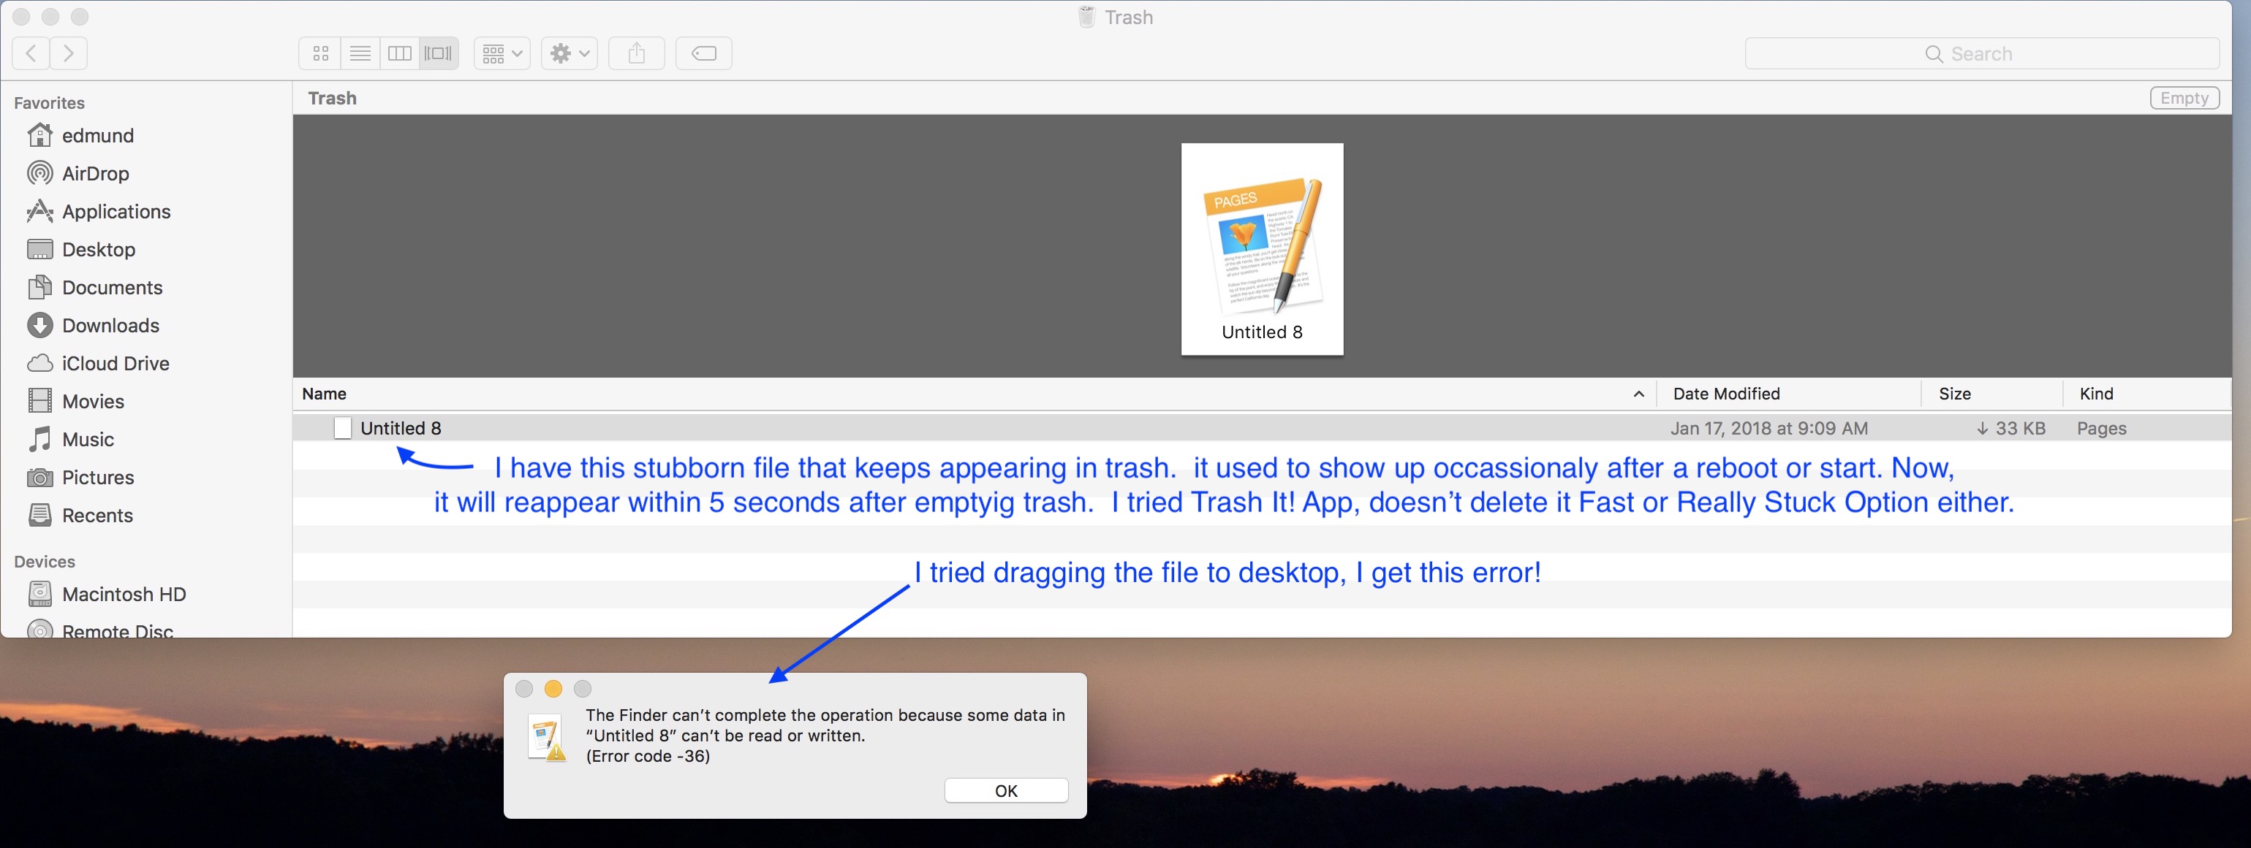Image resolution: width=2251 pixels, height=848 pixels.
Task: Click the 33 KB size cell
Action: (2010, 428)
